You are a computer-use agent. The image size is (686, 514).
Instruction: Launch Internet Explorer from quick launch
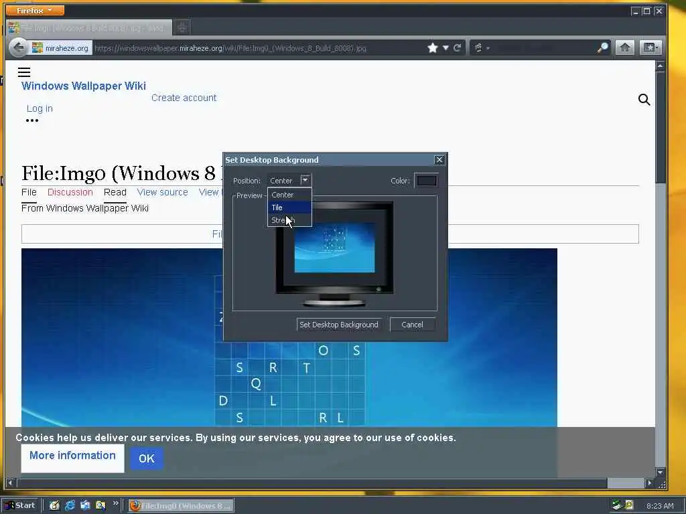tap(70, 505)
